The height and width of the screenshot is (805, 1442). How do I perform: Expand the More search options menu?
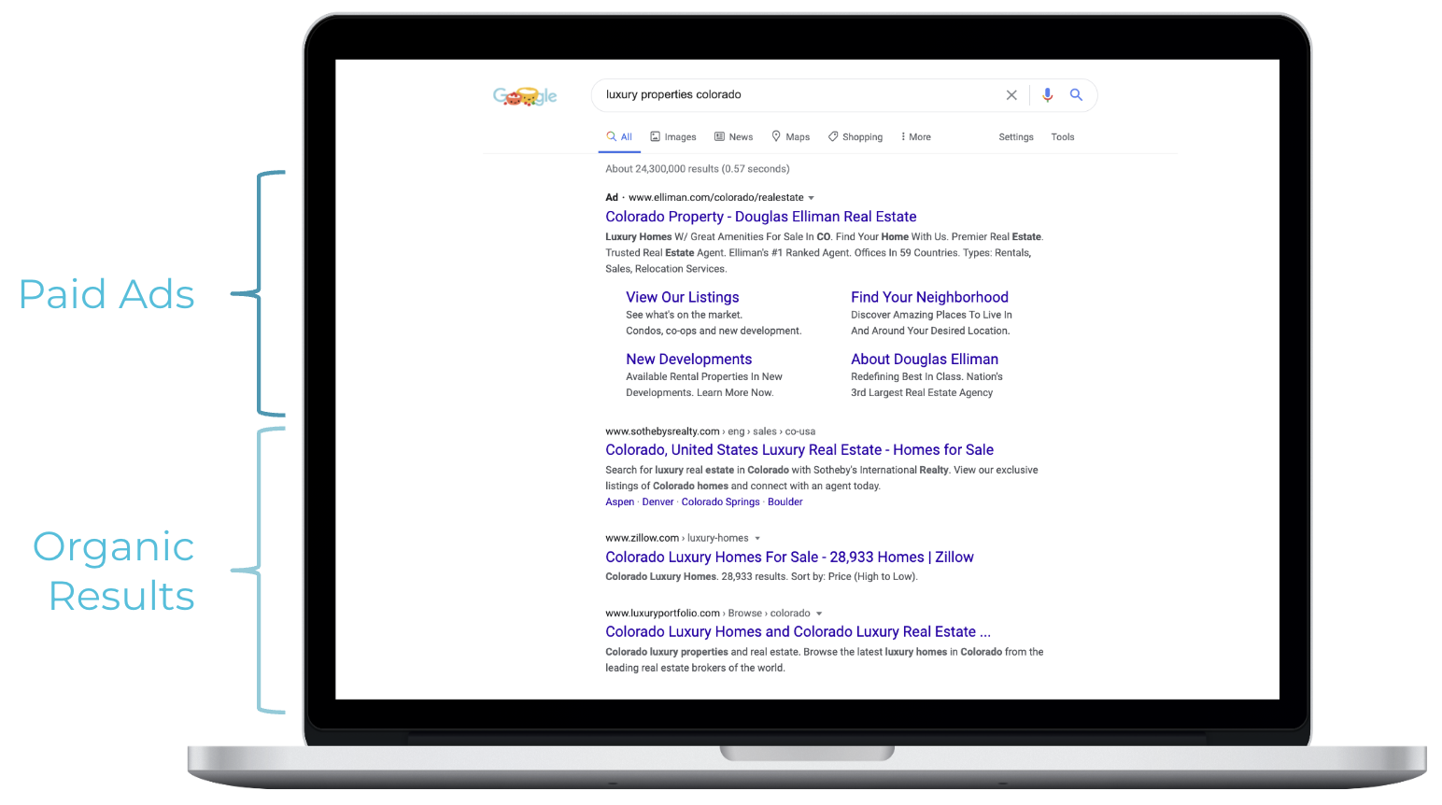pos(916,136)
